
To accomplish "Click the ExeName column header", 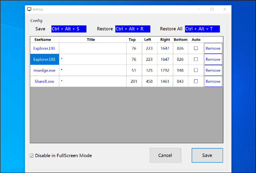I will pyautogui.click(x=44, y=40).
